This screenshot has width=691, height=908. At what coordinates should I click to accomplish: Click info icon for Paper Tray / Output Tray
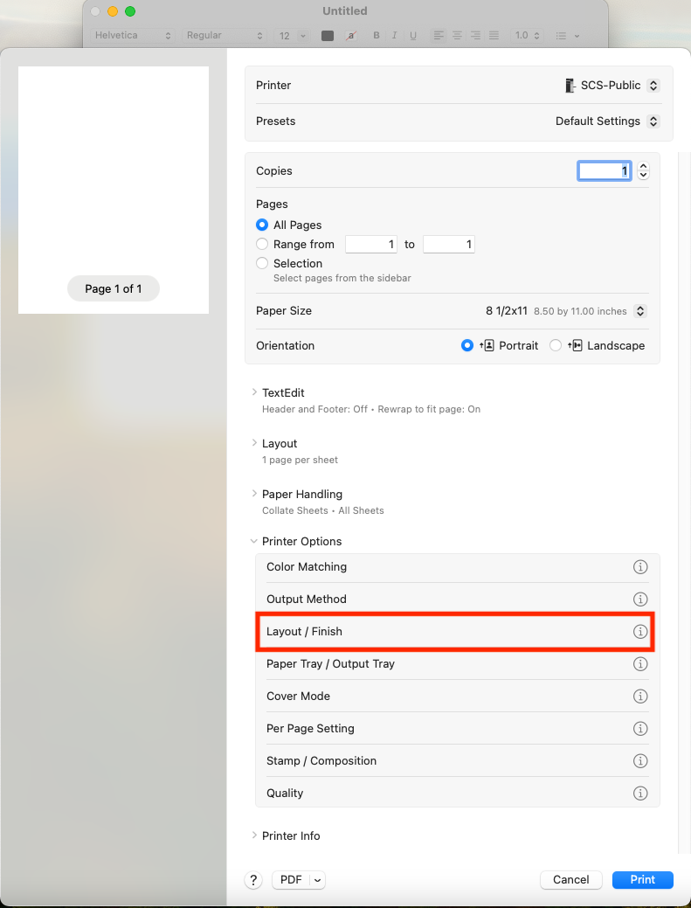pyautogui.click(x=640, y=664)
